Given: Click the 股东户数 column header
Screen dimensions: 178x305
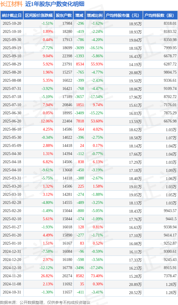Looking at the screenshot, I should (x=64, y=15).
